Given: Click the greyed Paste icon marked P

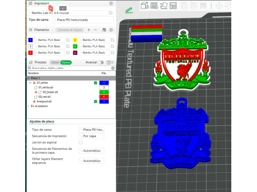Looking at the screenshot, I should [194, 6].
